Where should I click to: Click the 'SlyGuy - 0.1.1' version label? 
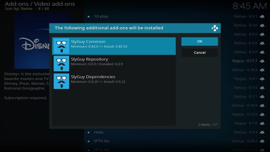(245, 97)
